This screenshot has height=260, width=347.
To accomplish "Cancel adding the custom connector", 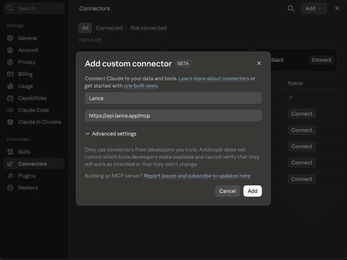I will [227, 191].
